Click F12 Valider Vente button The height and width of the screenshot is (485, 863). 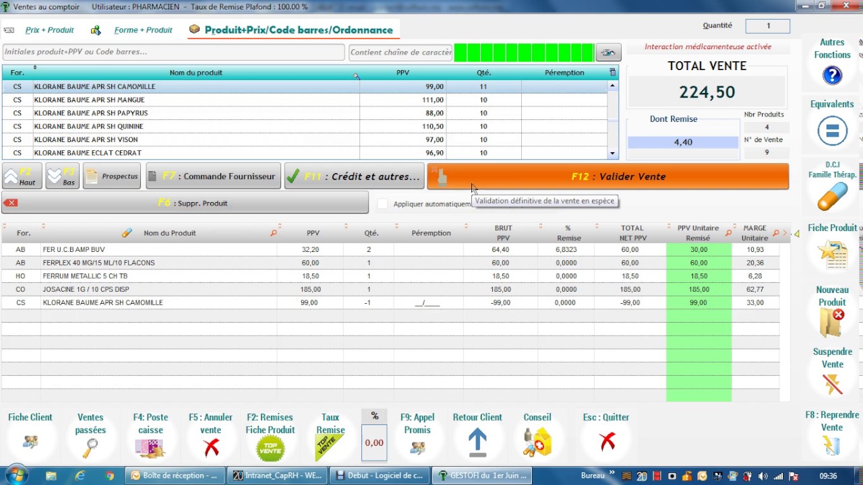coord(607,176)
